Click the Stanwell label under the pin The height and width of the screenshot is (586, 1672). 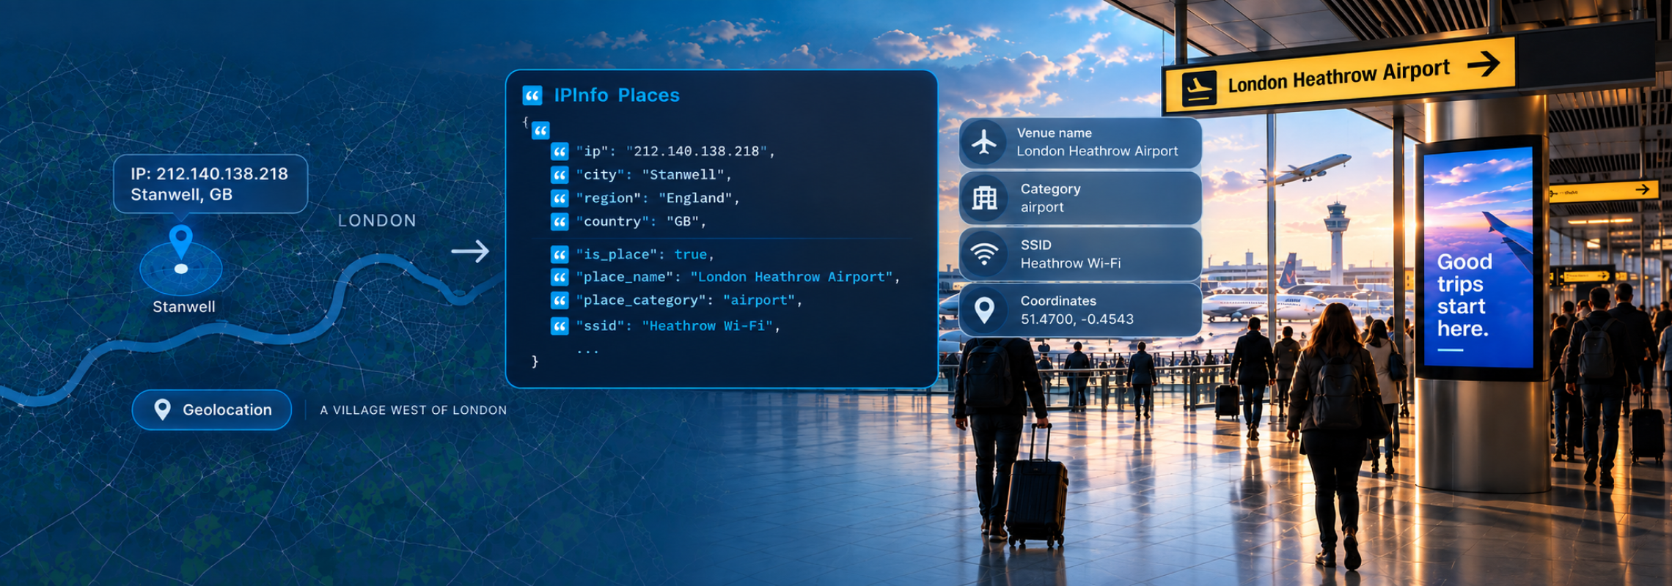click(x=184, y=307)
